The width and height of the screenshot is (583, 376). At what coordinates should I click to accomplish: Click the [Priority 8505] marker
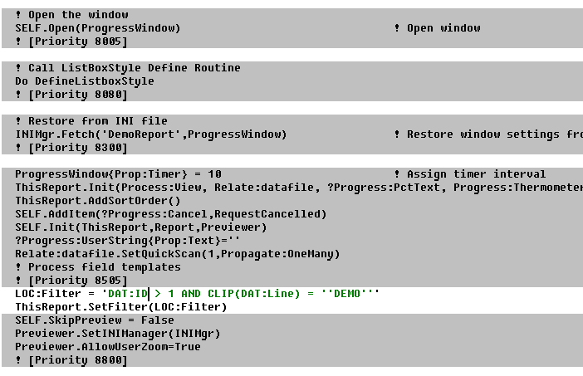point(78,281)
